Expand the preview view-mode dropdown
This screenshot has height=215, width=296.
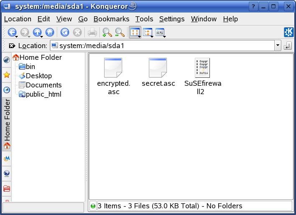coord(165,36)
